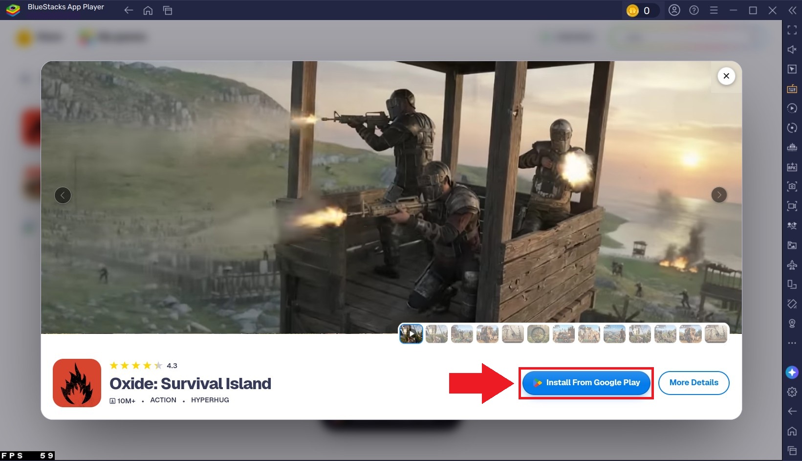802x461 pixels.
Task: Click Install From Google Play button
Action: [x=586, y=383]
